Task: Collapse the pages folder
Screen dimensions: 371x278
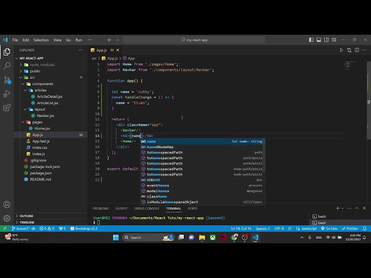Action: point(23,122)
